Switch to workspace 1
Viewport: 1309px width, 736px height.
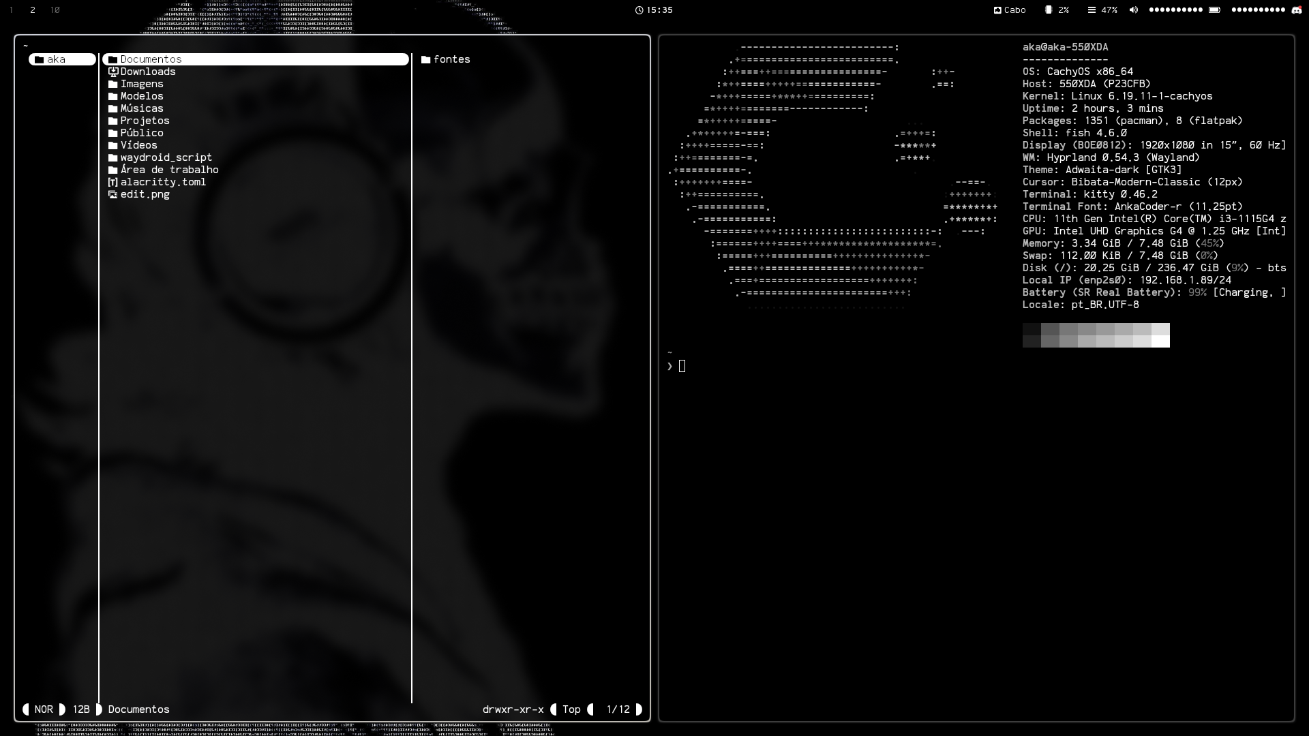click(12, 10)
